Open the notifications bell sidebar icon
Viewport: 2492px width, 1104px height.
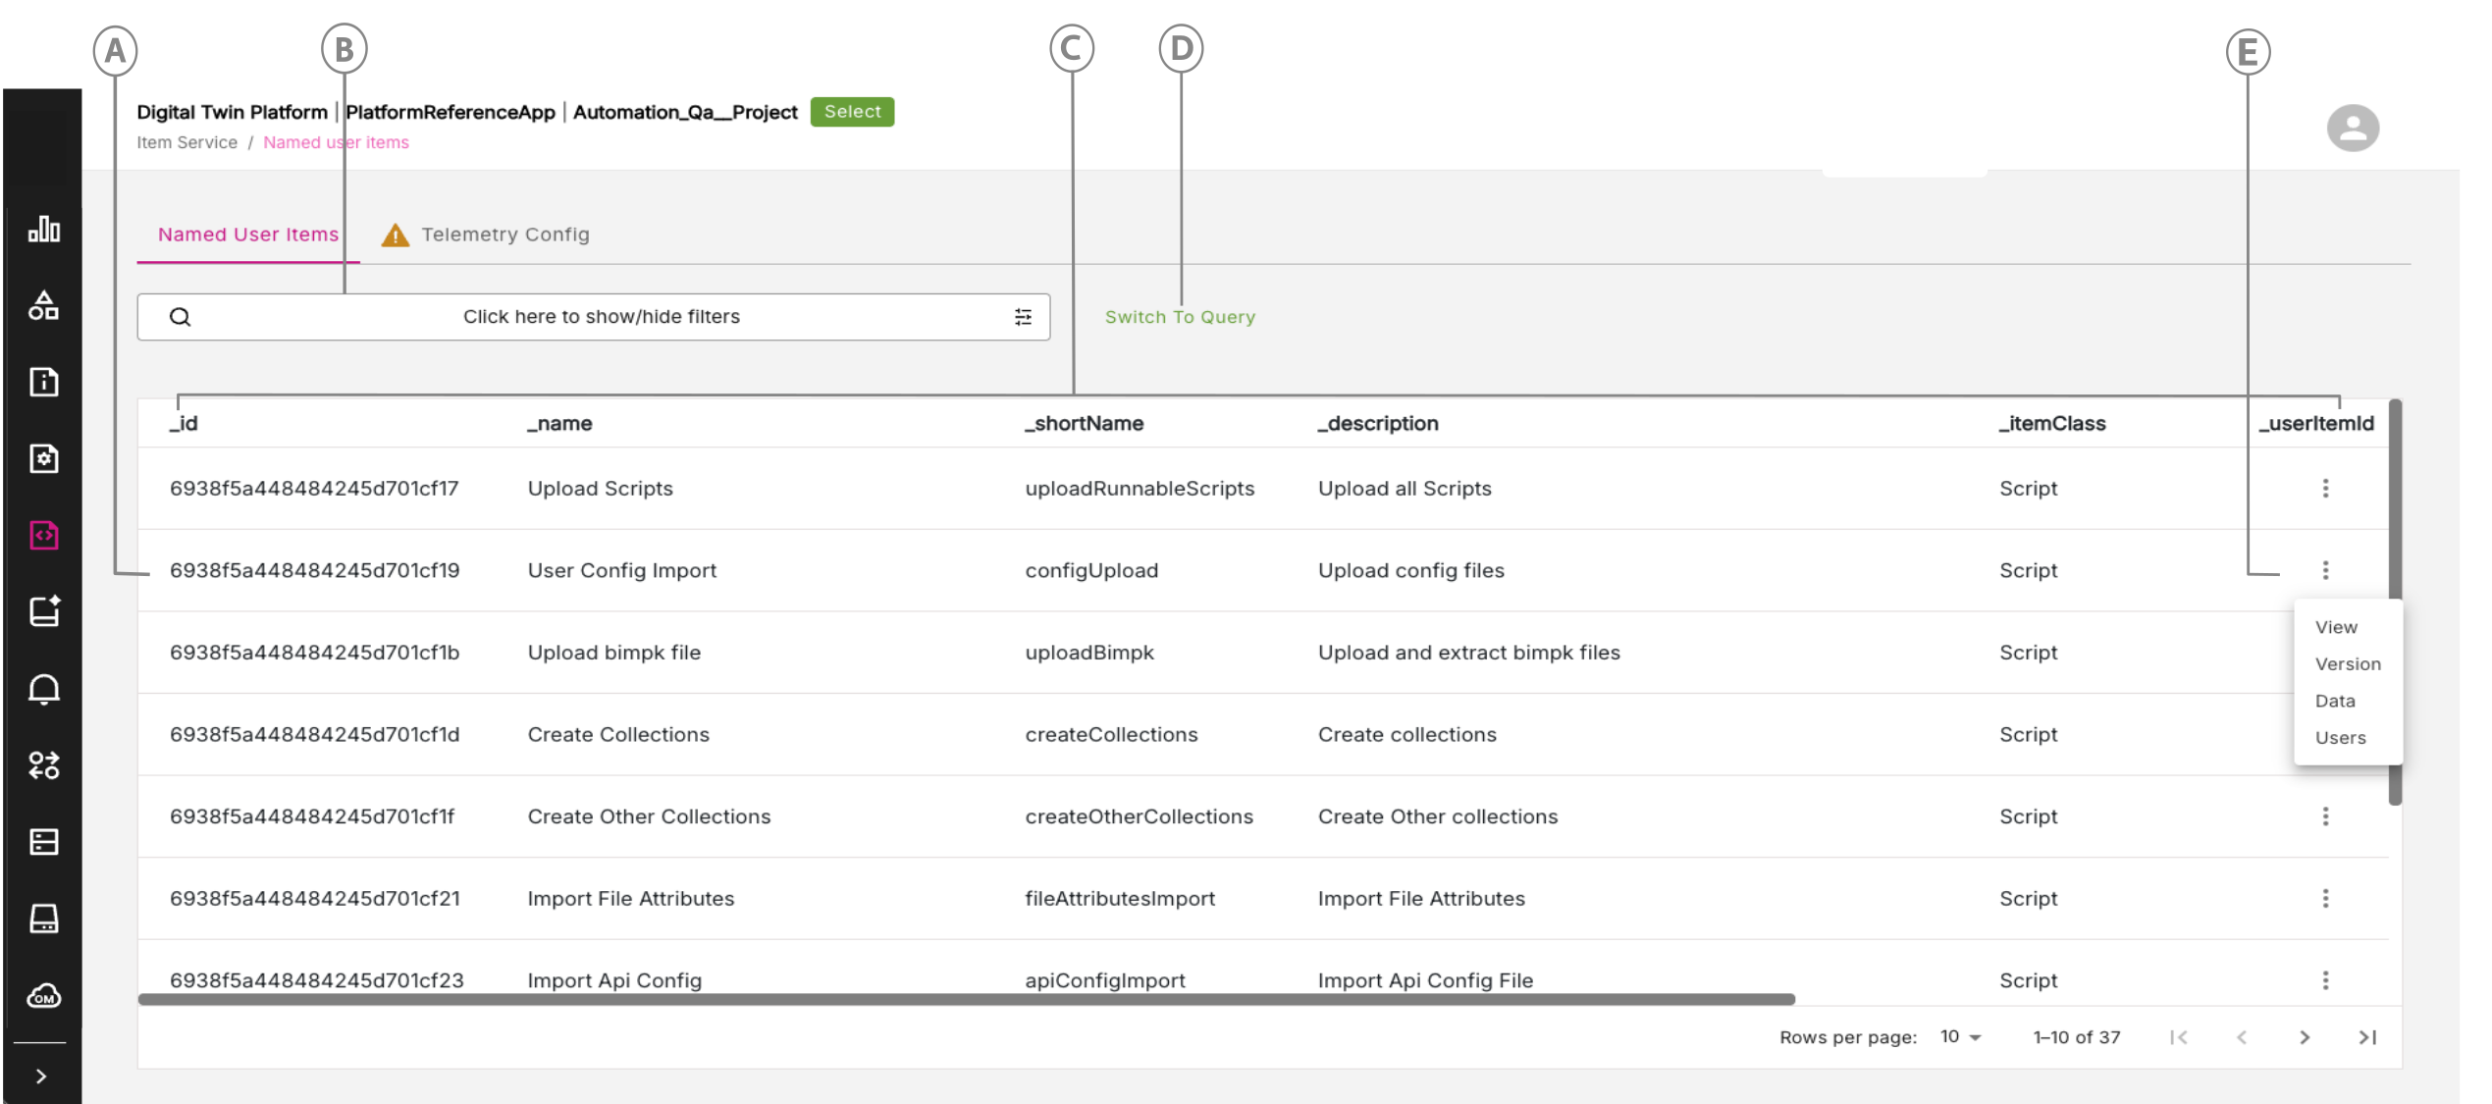[x=44, y=689]
